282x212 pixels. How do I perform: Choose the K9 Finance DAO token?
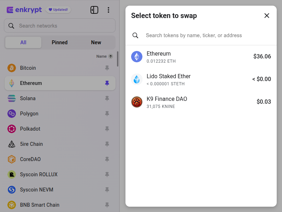201,102
